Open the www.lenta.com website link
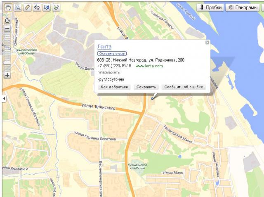The width and height of the screenshot is (264, 197). [149, 66]
